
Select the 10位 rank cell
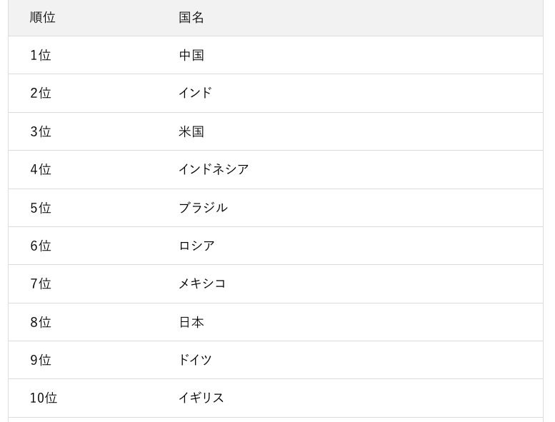44,398
